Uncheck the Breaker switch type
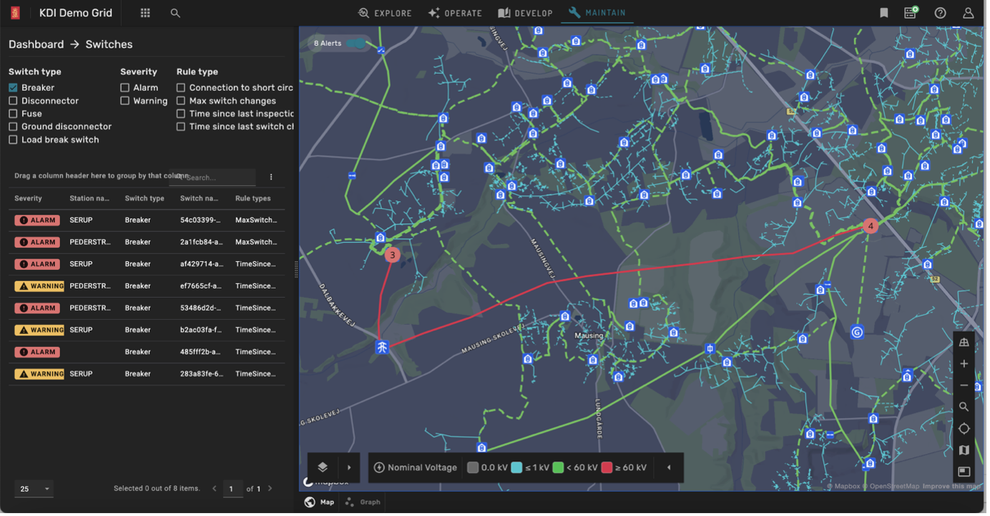 tap(13, 88)
